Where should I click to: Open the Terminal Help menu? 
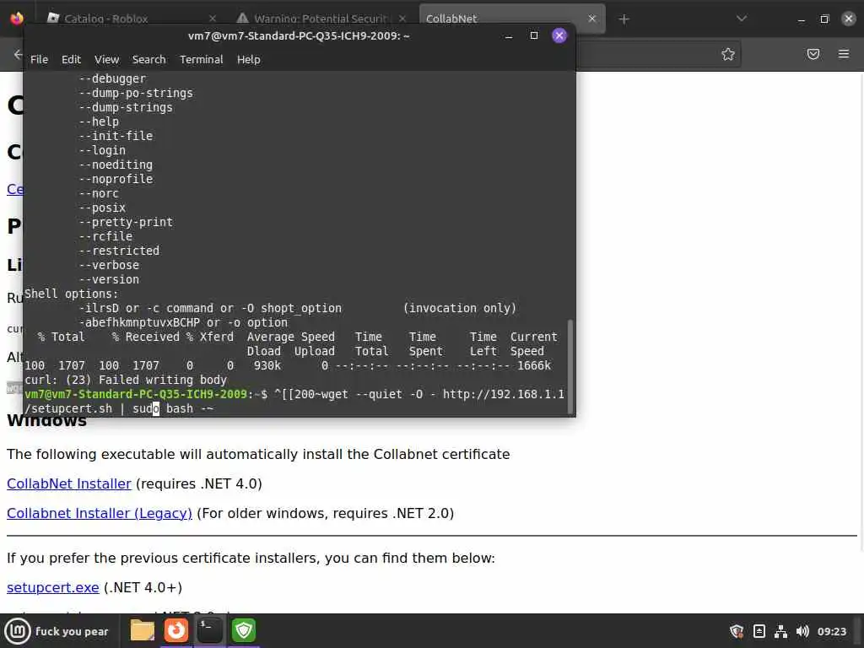click(x=249, y=60)
